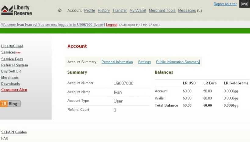
Task: Open the History menu
Action: 104,11
